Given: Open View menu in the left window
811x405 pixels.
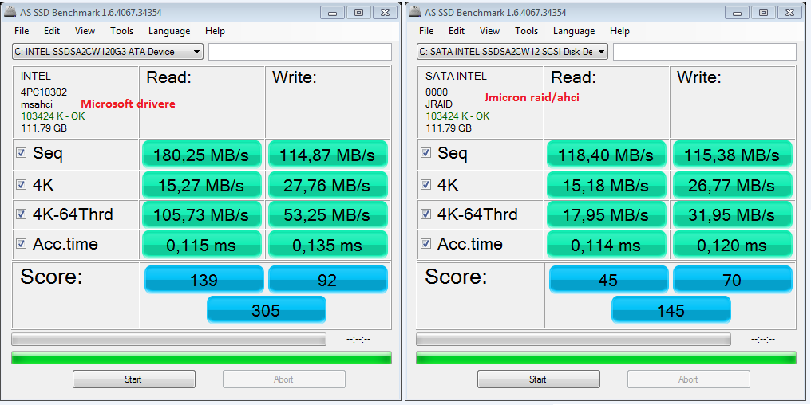Looking at the screenshot, I should pyautogui.click(x=85, y=31).
